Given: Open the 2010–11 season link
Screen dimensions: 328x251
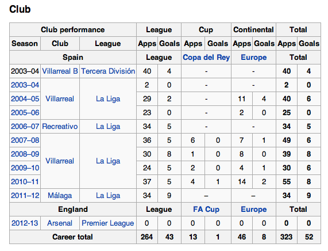Looking at the screenshot, I should click(25, 182).
